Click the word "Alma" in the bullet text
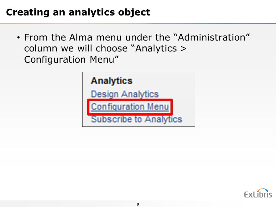This screenshot has height=207, width=276. click(x=80, y=37)
